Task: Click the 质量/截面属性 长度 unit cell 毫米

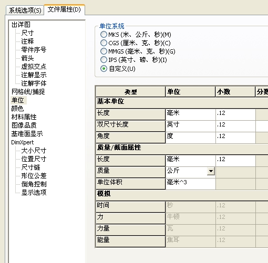Action: (x=191, y=161)
